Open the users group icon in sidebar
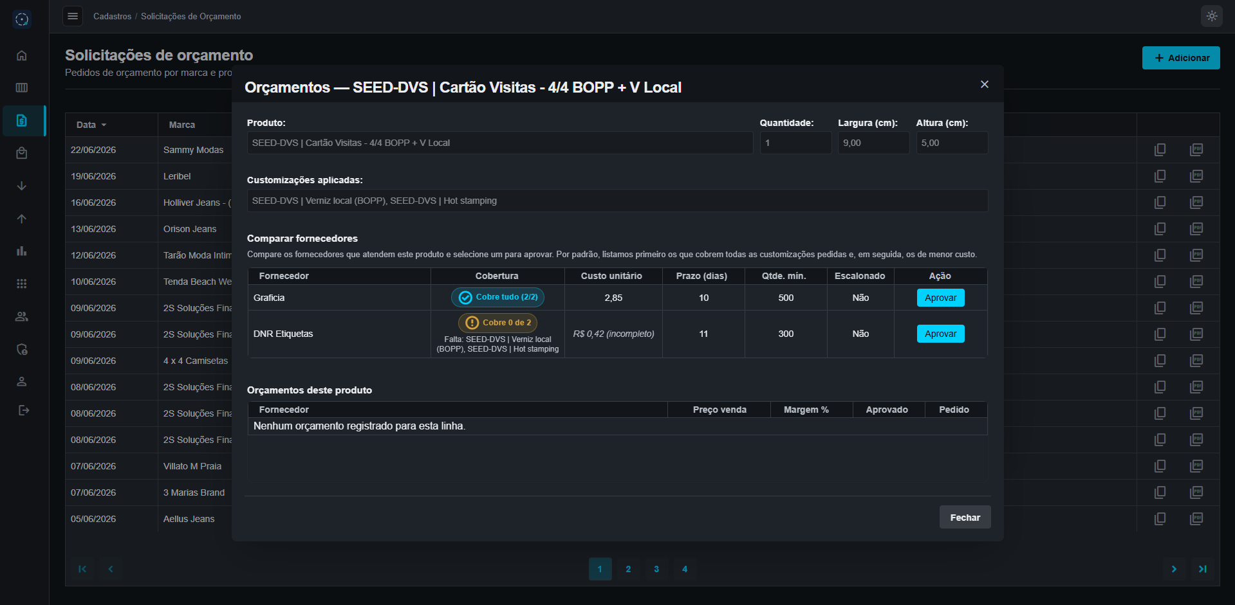 [22, 316]
